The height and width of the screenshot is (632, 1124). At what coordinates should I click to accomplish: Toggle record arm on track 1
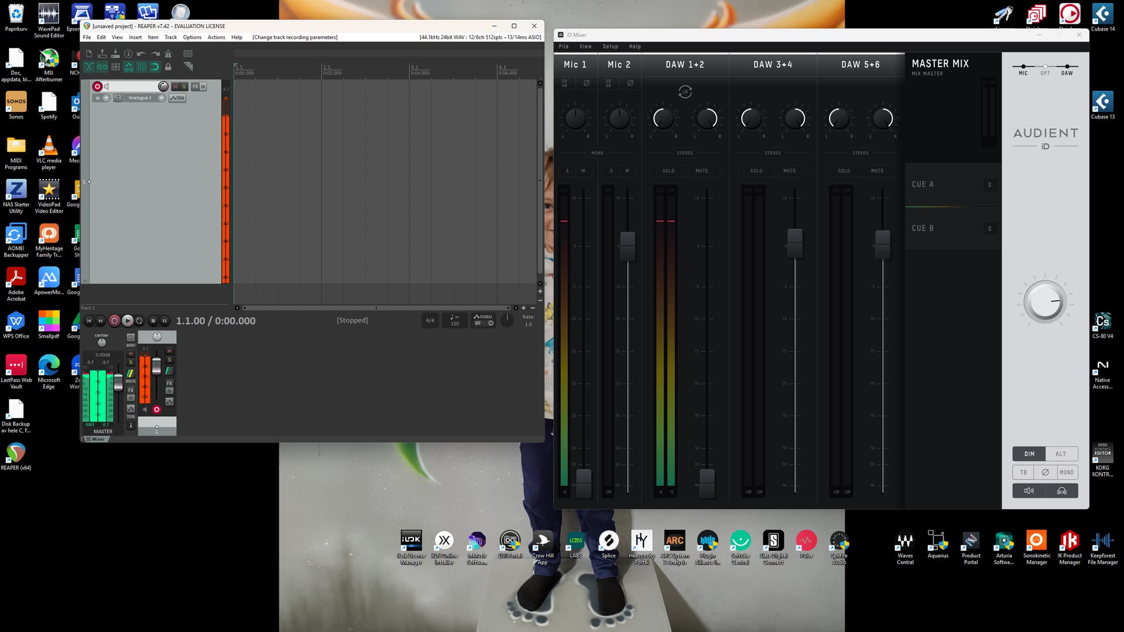click(97, 87)
